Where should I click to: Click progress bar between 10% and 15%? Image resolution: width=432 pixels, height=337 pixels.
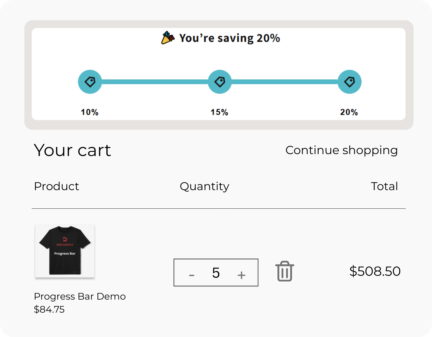(x=155, y=82)
